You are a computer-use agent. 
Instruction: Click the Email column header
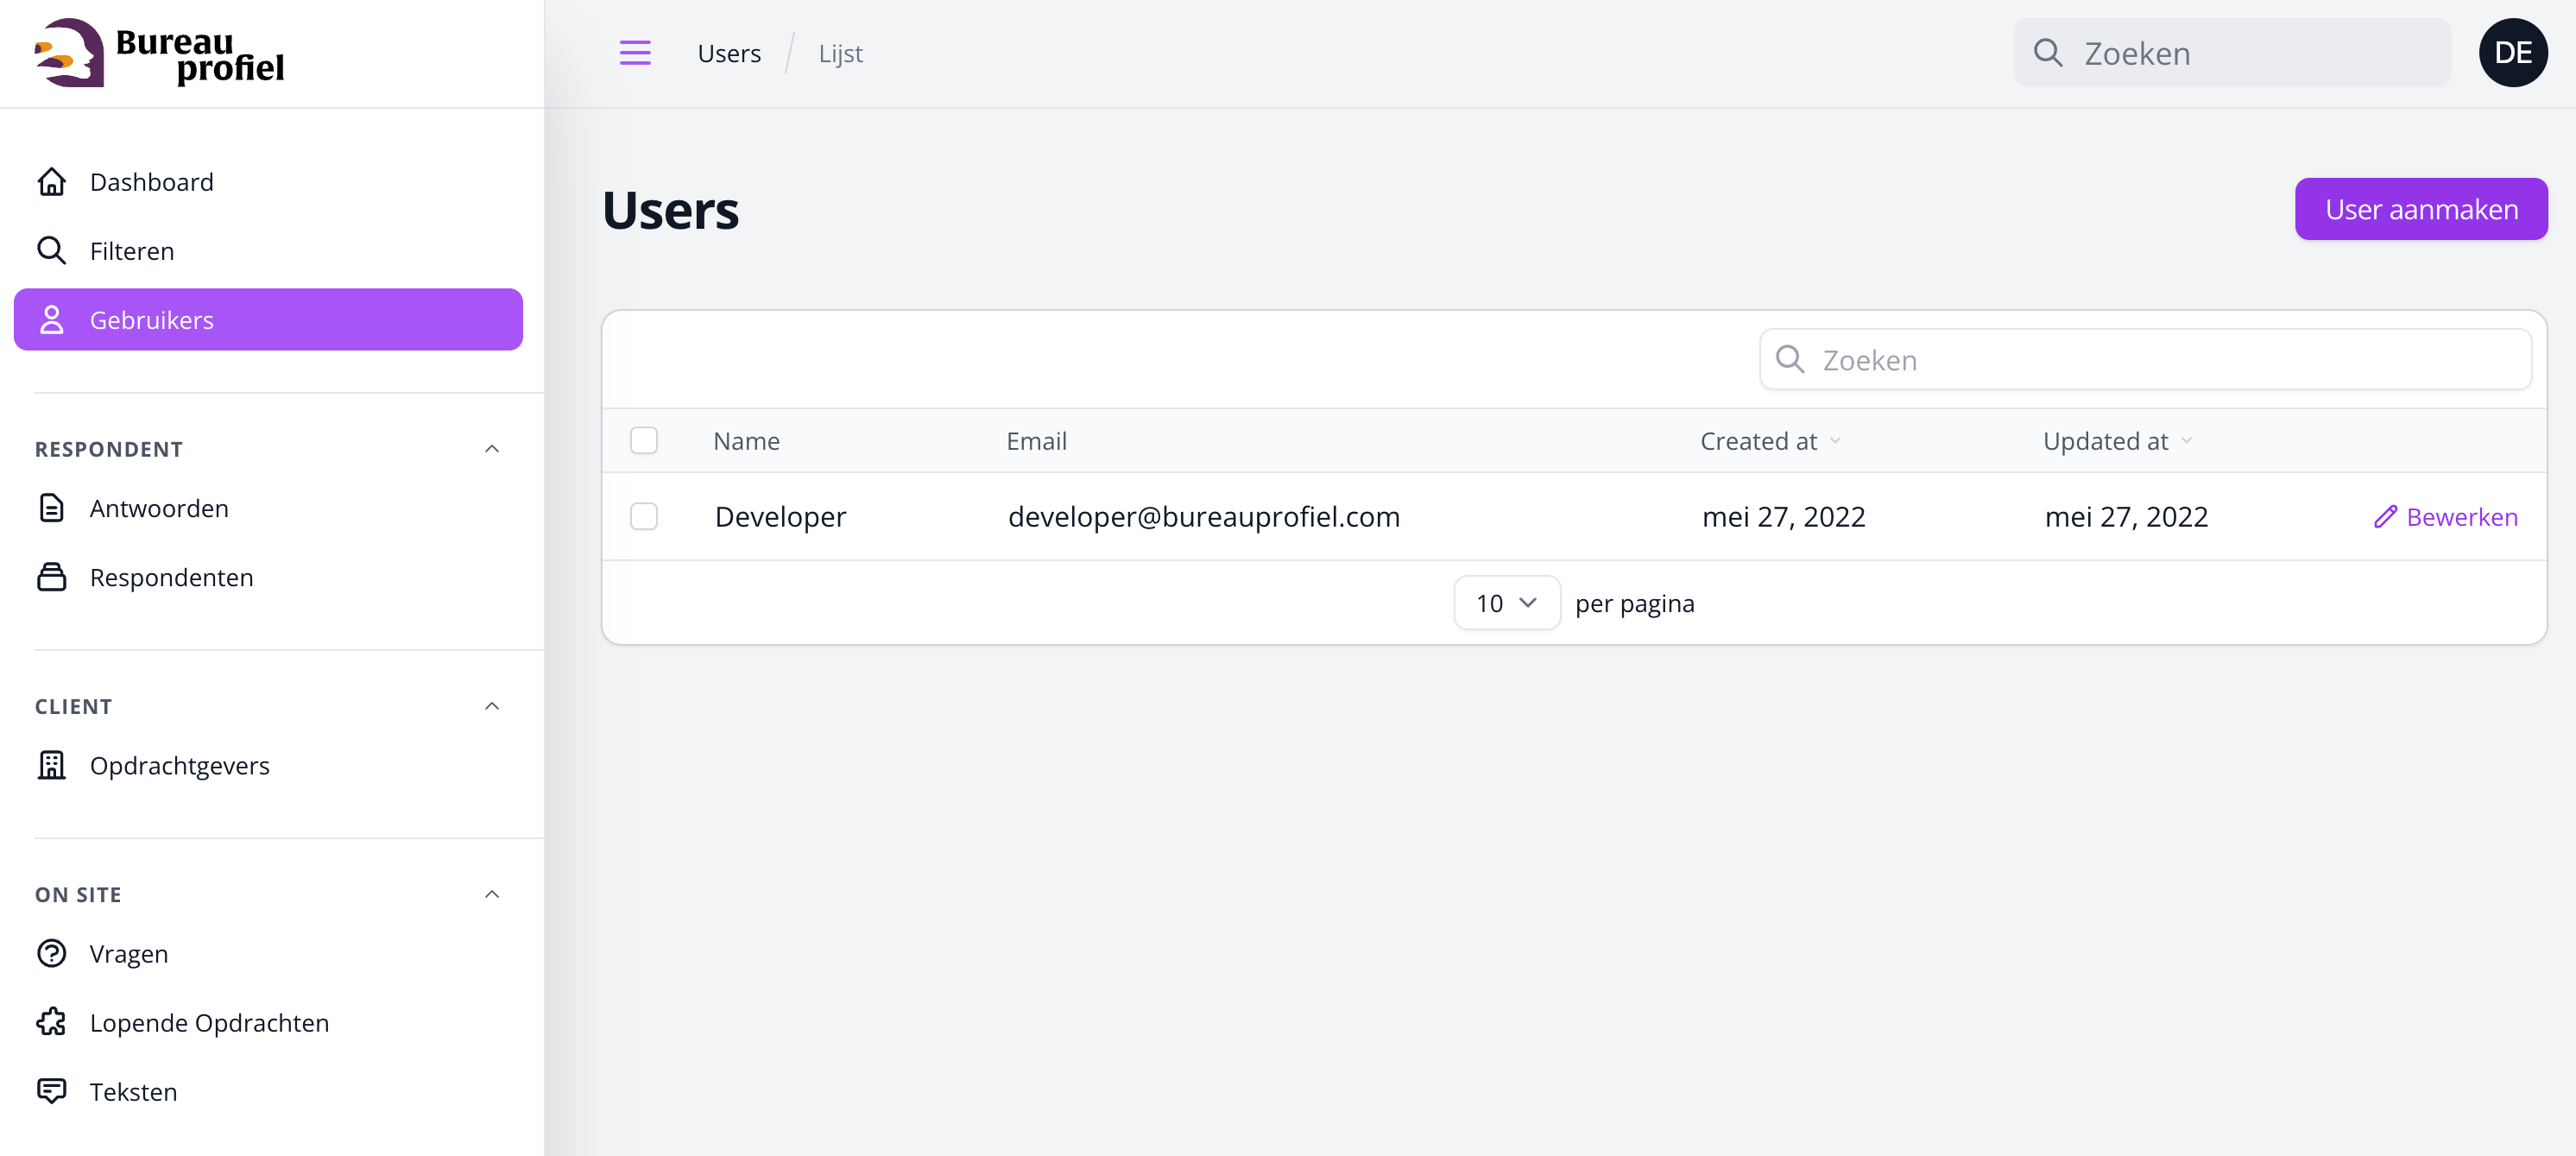tap(1036, 441)
